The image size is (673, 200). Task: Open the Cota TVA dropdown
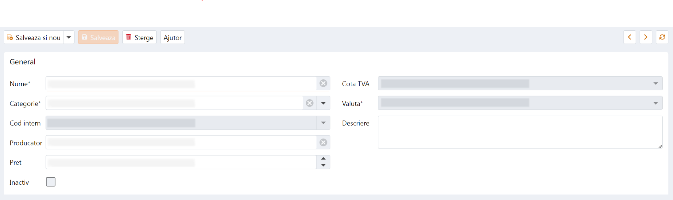click(x=656, y=83)
